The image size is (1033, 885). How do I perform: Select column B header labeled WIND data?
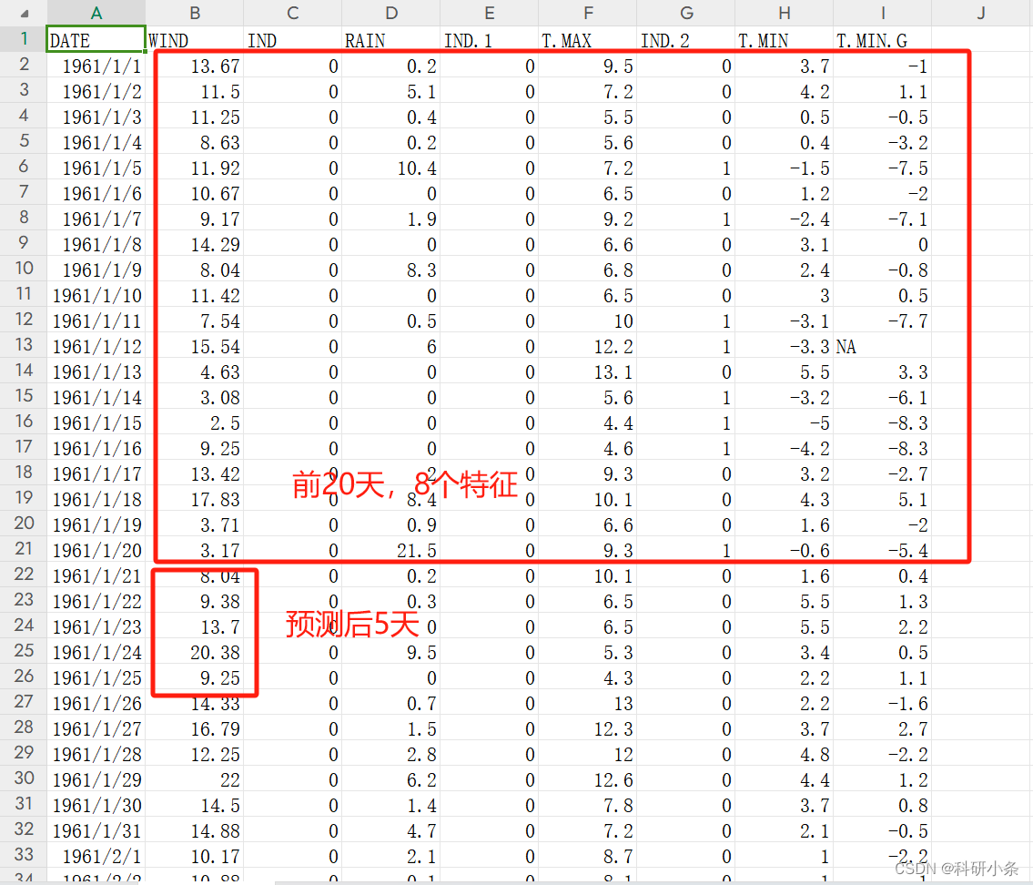coord(195,14)
